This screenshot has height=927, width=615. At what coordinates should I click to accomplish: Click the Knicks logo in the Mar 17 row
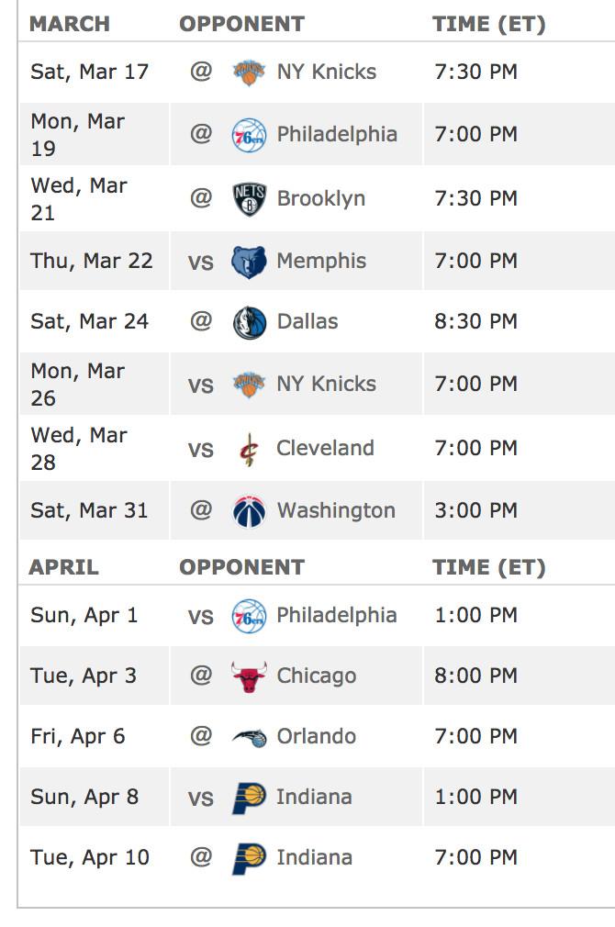click(x=249, y=73)
